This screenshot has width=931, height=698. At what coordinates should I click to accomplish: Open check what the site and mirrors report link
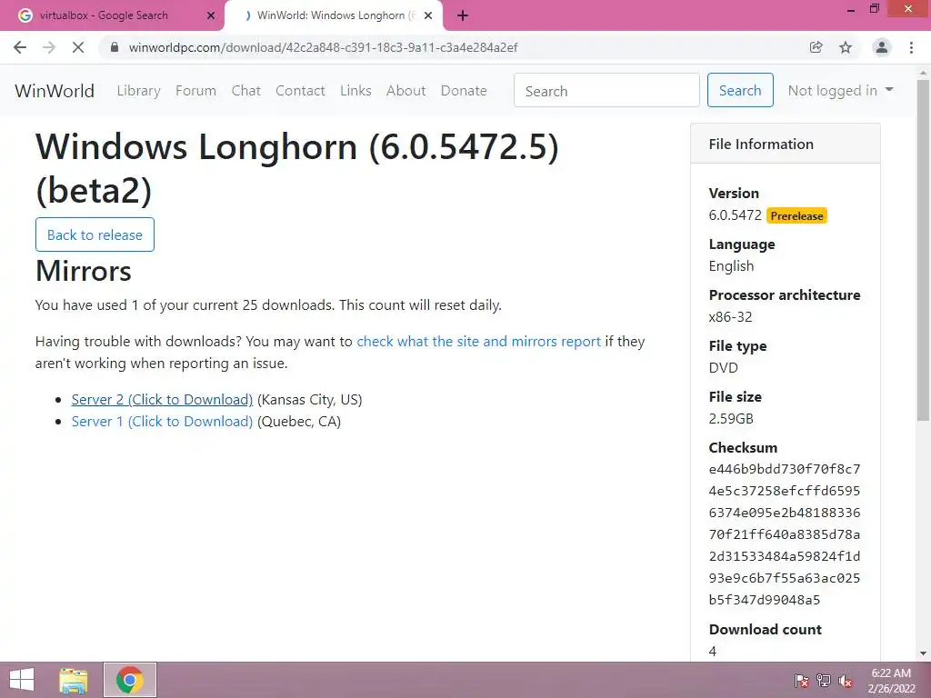point(478,342)
